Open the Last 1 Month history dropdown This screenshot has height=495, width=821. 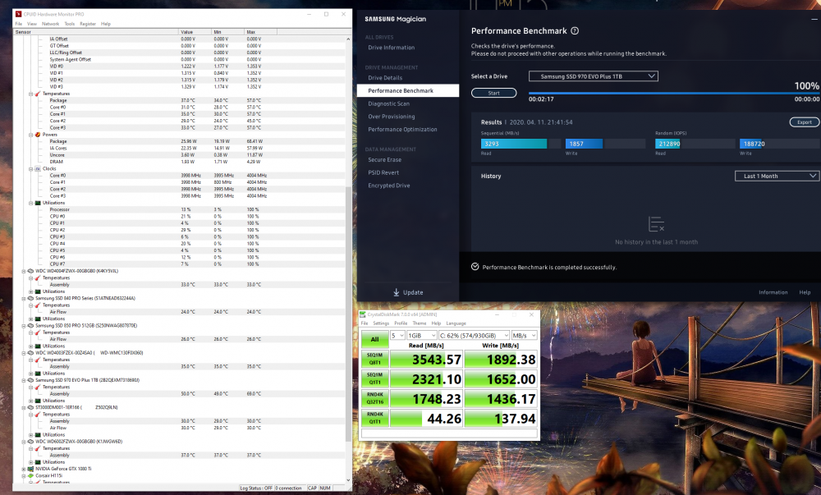click(777, 176)
